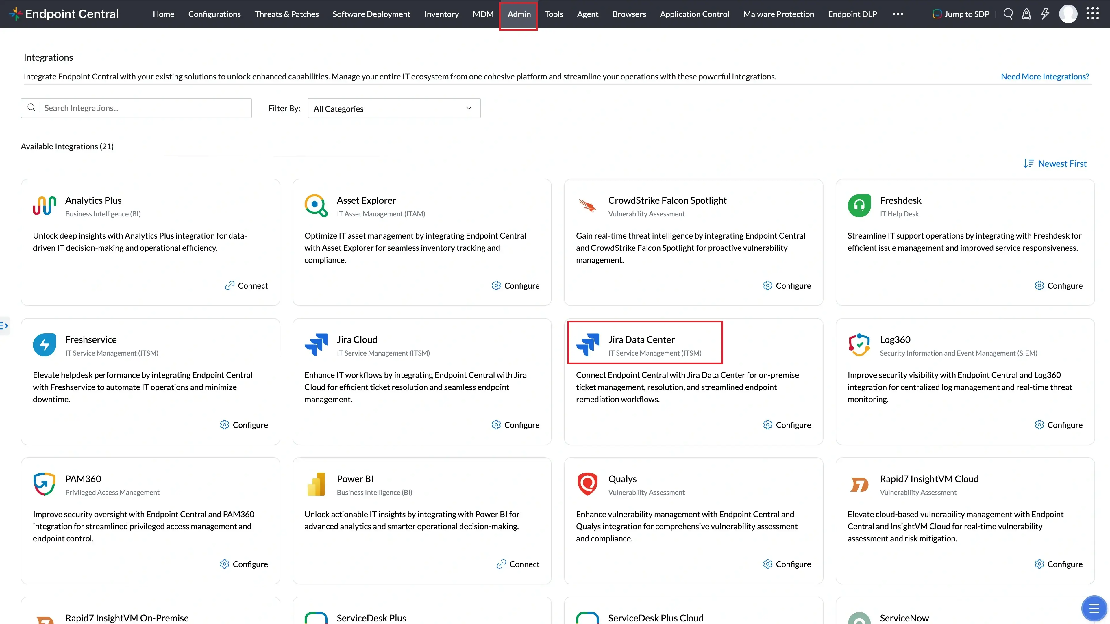Open the Tools tab

[x=554, y=14]
